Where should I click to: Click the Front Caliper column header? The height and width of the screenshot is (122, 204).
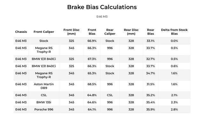tap(44, 32)
